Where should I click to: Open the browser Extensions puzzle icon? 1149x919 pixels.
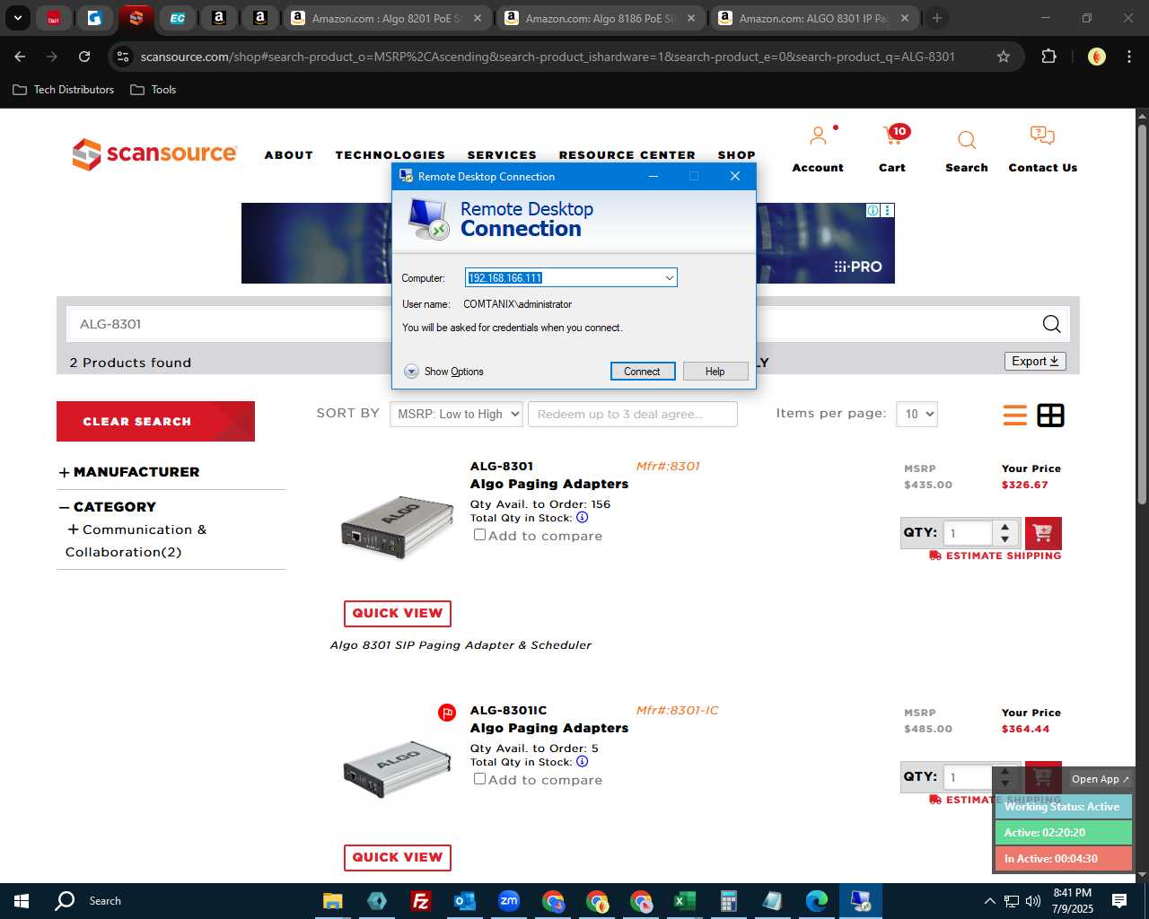click(1048, 57)
